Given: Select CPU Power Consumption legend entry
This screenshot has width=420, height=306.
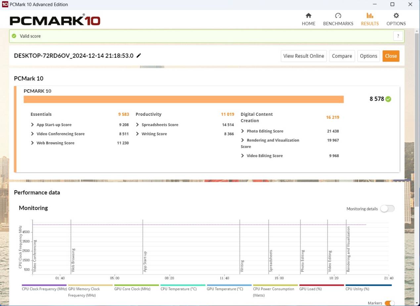Looking at the screenshot, I should [x=275, y=291].
